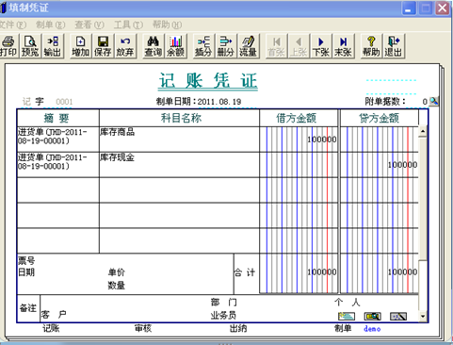Save the voucher using 保存
Image resolution: width=453 pixels, height=345 pixels.
point(103,46)
